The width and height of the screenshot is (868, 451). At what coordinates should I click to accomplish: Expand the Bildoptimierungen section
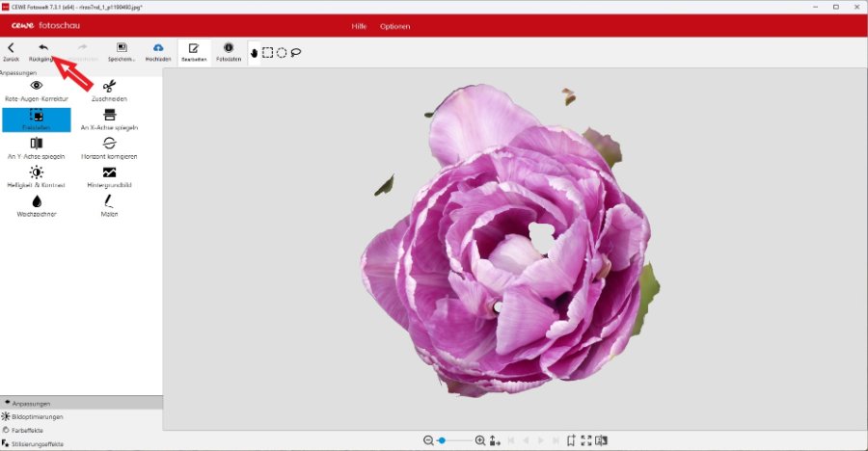click(x=39, y=416)
